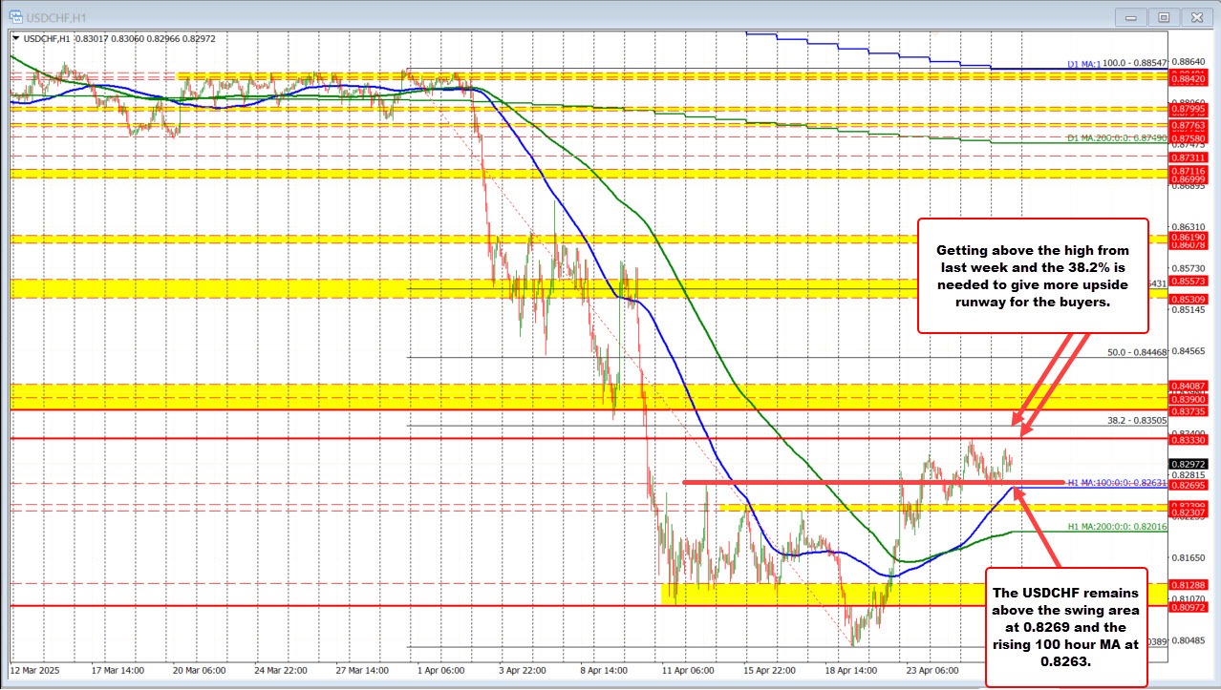Select the 38.2 Fibonacci retracement label

tap(1137, 419)
